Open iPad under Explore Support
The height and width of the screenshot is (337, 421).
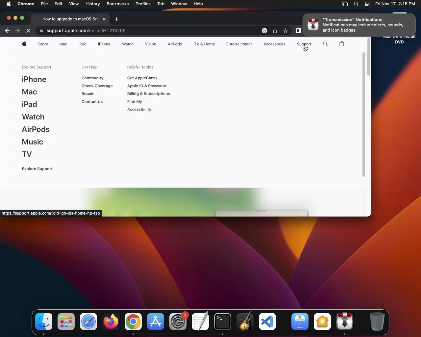pyautogui.click(x=29, y=104)
